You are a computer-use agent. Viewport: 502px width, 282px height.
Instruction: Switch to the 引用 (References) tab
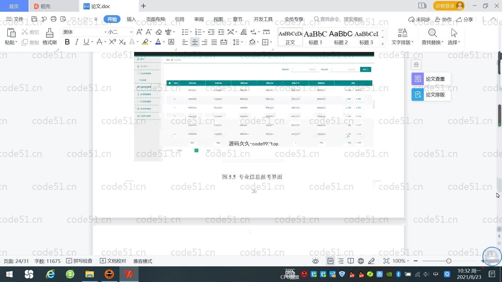pos(180,19)
